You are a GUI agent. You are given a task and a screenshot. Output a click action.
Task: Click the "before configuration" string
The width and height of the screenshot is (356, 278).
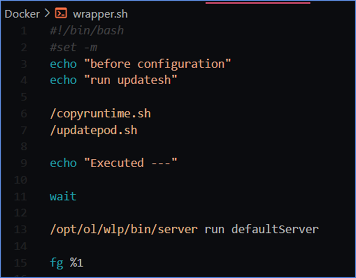tap(157, 64)
